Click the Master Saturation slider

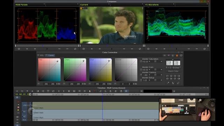click(x=155, y=62)
